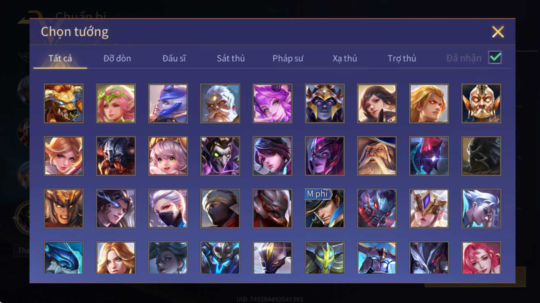Pick the golden masked bald hero
540x303 pixels.
[x=481, y=103]
